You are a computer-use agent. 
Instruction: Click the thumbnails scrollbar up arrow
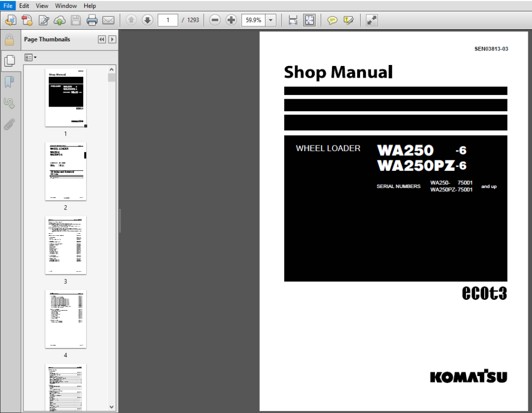(x=112, y=70)
